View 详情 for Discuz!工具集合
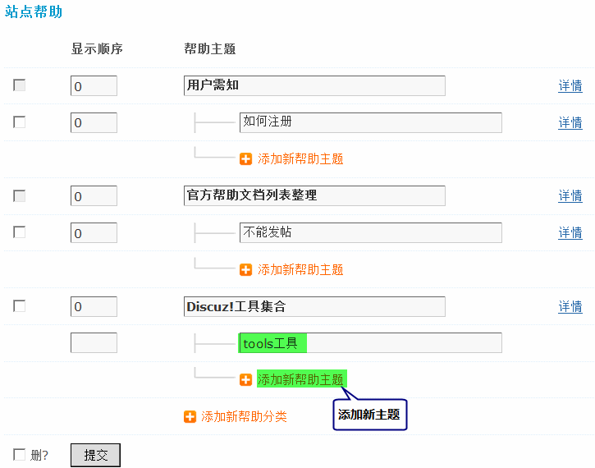Image resolution: width=595 pixels, height=468 pixels. 570,307
